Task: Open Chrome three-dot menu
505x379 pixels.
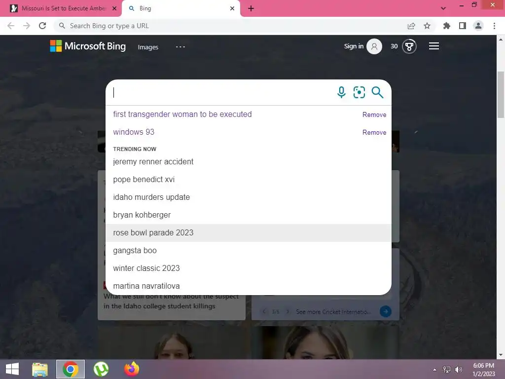Action: tap(494, 26)
